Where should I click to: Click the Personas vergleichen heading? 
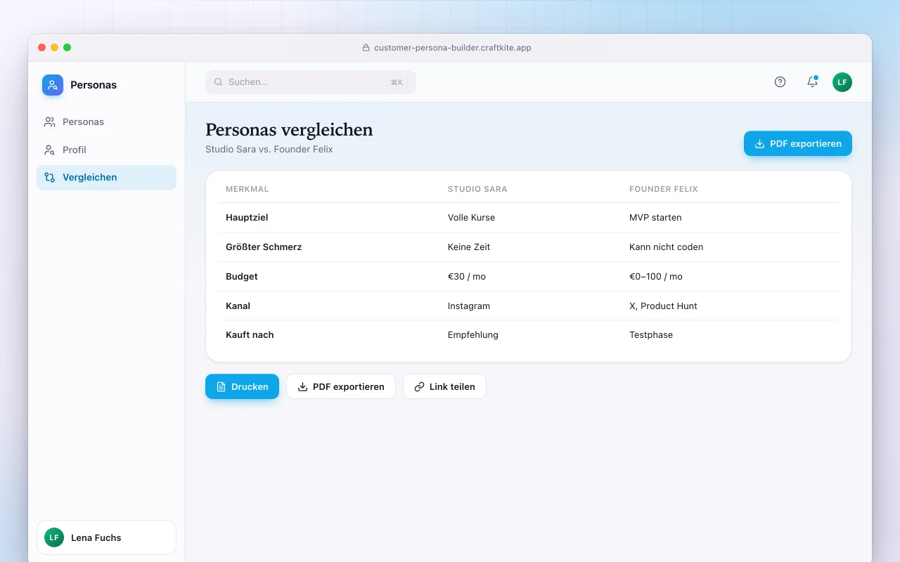click(x=289, y=130)
